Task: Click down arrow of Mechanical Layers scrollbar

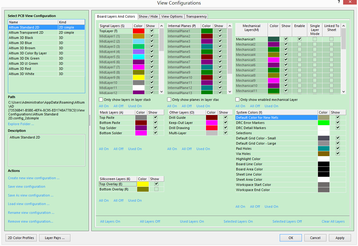Action: [344, 92]
